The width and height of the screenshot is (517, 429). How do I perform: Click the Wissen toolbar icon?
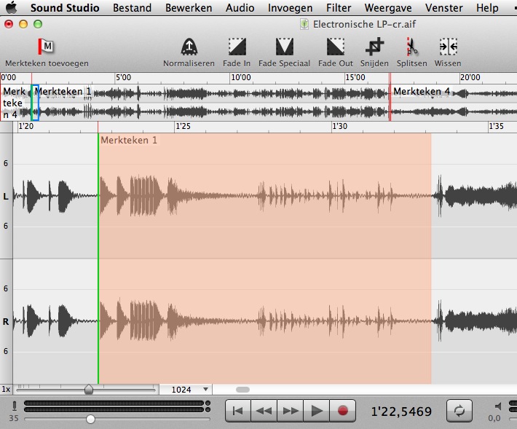(x=448, y=47)
